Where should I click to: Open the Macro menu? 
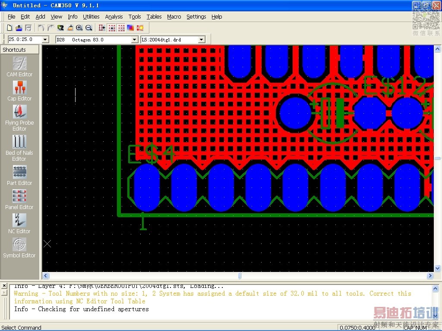click(174, 17)
